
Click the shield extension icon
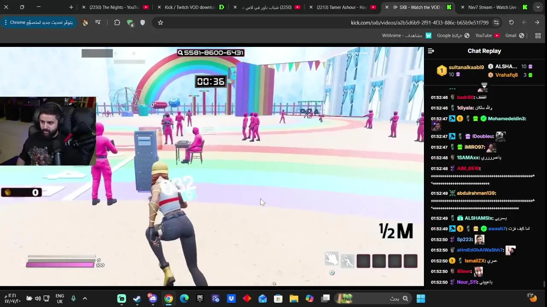(x=143, y=22)
